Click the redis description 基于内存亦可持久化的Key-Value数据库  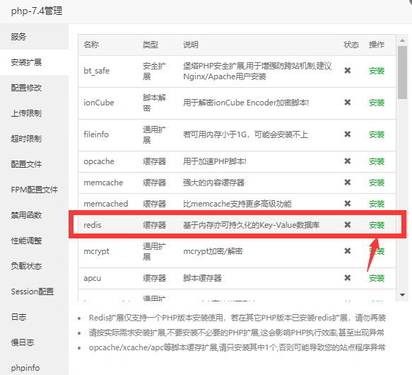(x=251, y=225)
